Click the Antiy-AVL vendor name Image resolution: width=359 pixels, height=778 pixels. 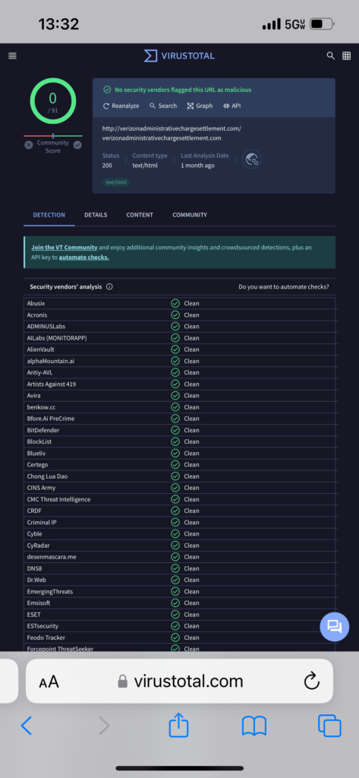39,372
